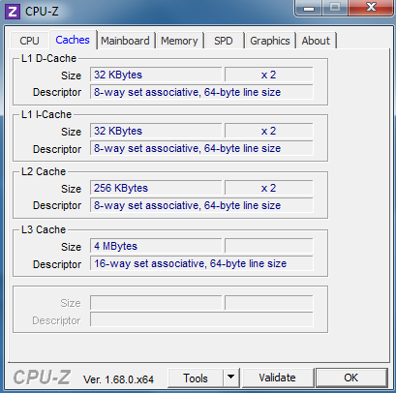Go to the SPD tab

tap(224, 41)
